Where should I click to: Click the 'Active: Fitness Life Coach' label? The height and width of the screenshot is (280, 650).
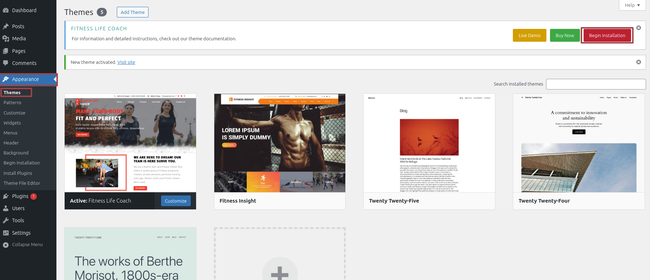100,201
